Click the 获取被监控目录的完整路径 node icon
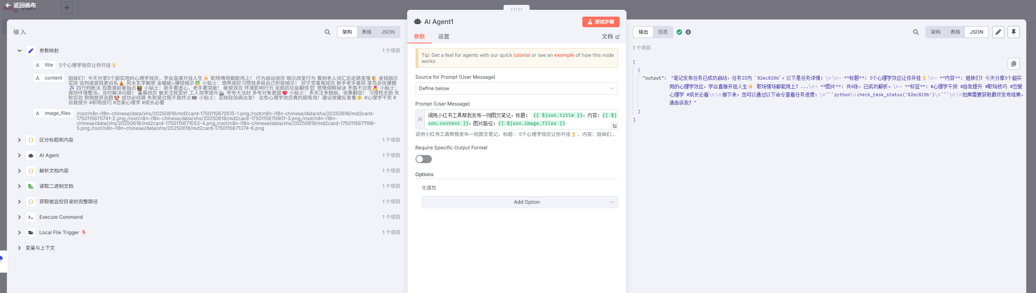 coord(31,202)
